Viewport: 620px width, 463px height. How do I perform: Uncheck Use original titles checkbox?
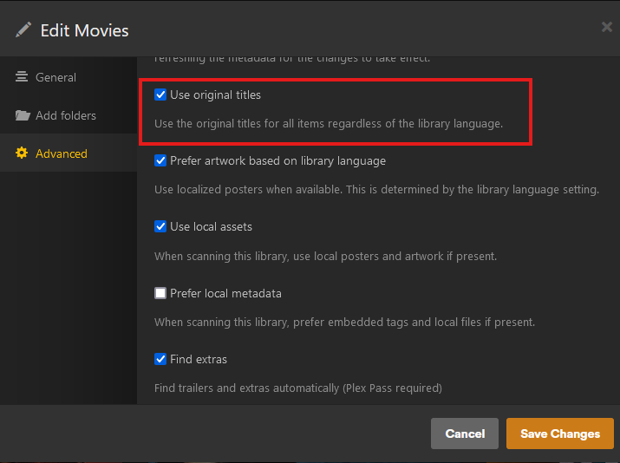(x=160, y=95)
